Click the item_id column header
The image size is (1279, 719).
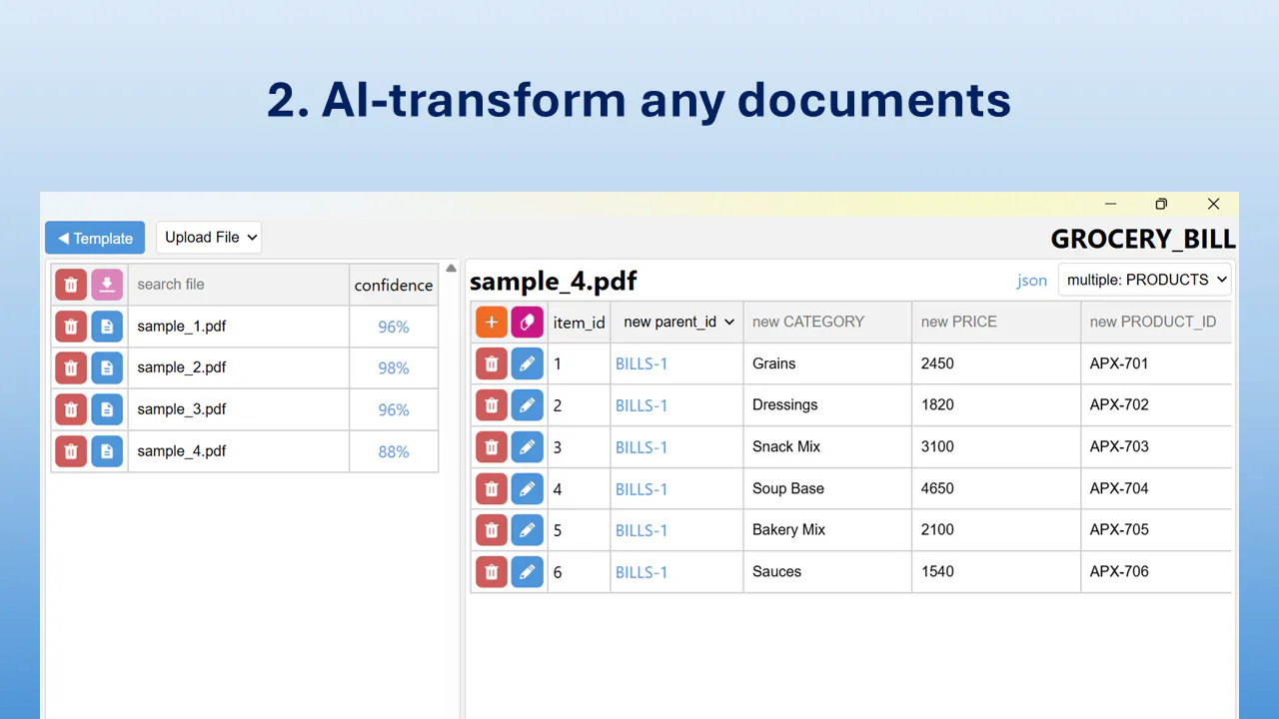[x=580, y=323]
